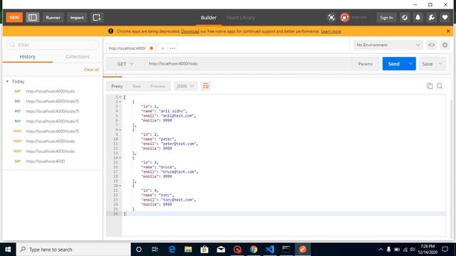Click the request URL input field
Image resolution: width=456 pixels, height=256 pixels.
click(x=249, y=64)
